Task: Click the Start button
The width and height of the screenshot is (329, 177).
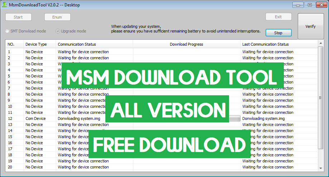Action: [19, 17]
